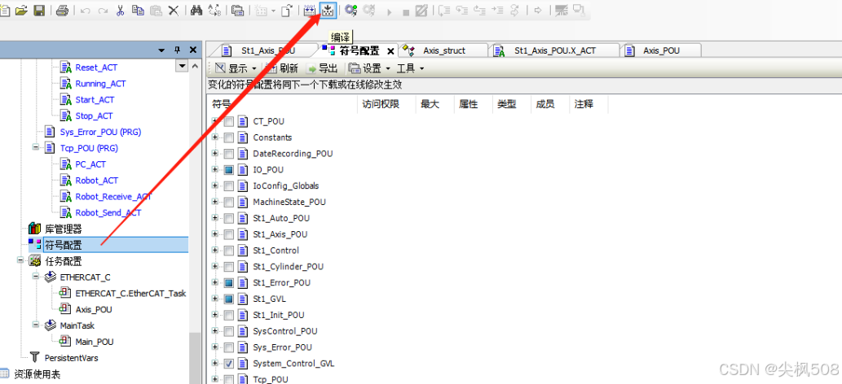Tick the MachineState_POU checkbox
The height and width of the screenshot is (384, 842).
click(229, 203)
